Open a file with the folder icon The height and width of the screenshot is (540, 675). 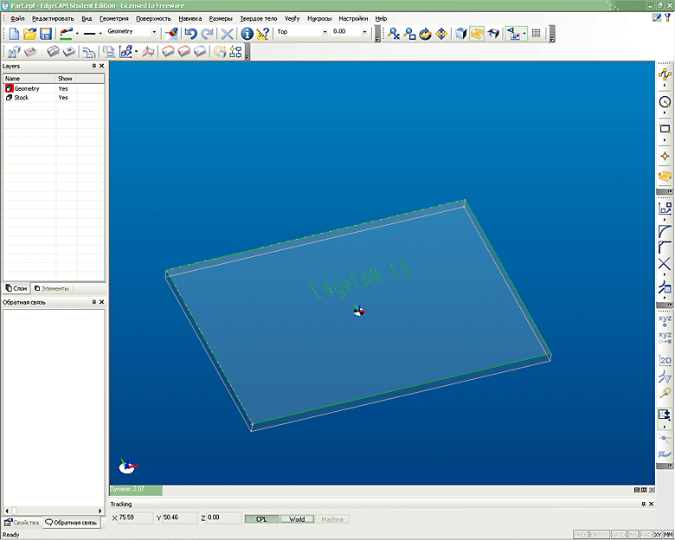pos(29,34)
